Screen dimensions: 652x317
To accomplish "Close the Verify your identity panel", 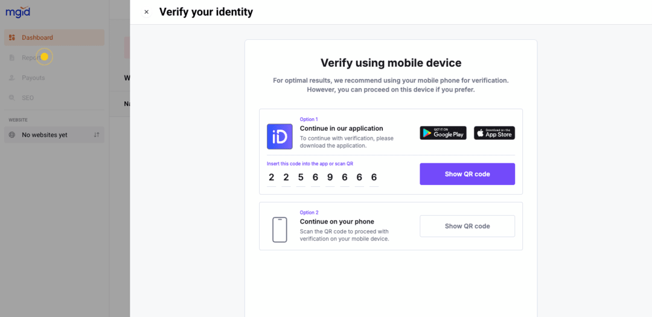I will click(146, 12).
